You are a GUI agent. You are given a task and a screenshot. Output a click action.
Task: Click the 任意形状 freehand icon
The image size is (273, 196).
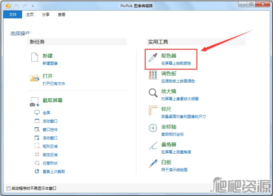pyautogui.click(x=37, y=163)
